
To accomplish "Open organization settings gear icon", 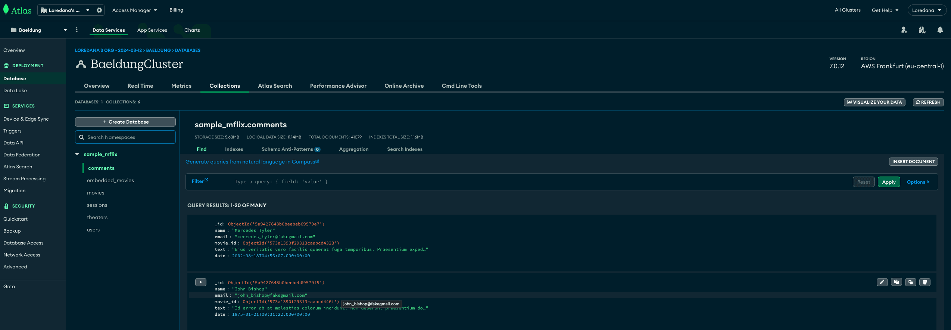I will tap(99, 10).
